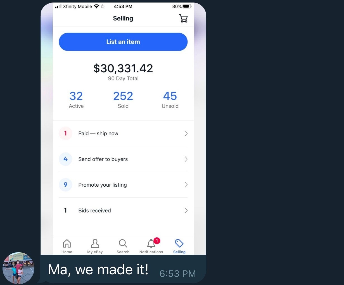Expand the Send offer to buyers chevron

tap(186, 159)
